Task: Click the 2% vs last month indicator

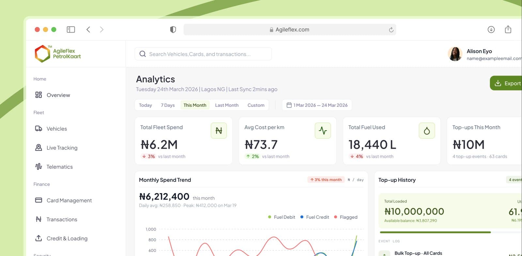Action: coord(268,156)
